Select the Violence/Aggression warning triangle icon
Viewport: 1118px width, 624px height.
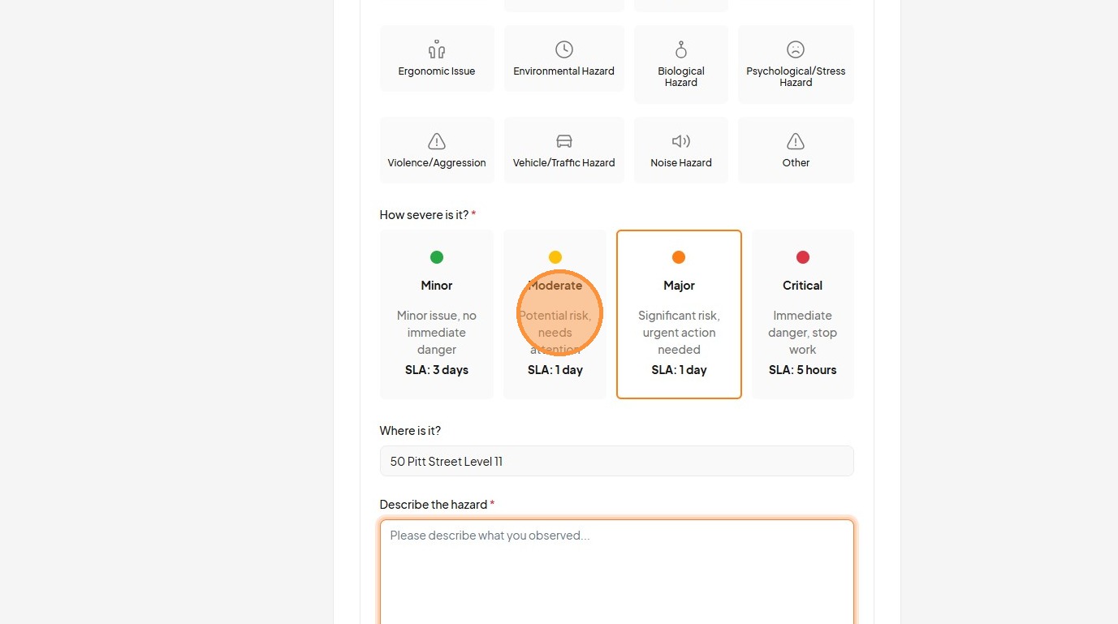click(x=437, y=141)
